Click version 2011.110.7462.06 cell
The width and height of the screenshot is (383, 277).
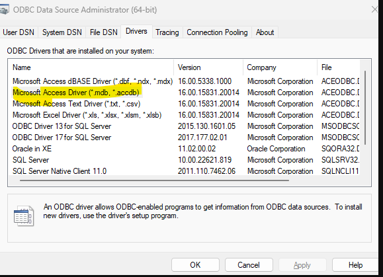(x=206, y=171)
